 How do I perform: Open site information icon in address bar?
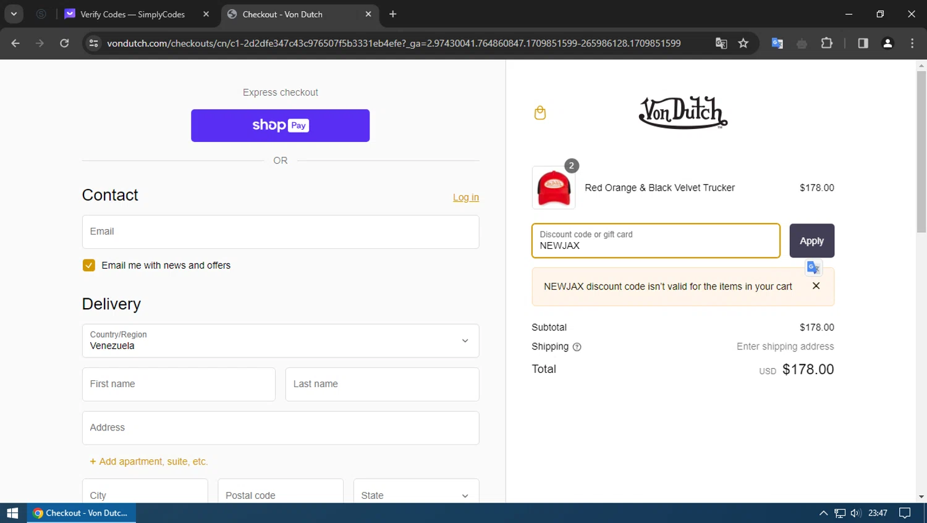click(94, 43)
